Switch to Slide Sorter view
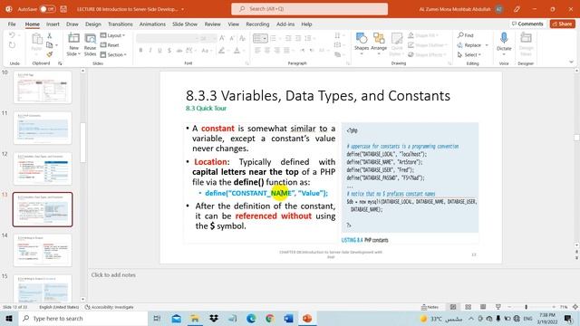Viewport: 580px width, 326px height. (468, 307)
